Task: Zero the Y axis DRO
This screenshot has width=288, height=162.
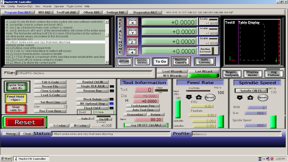Action: [132, 31]
